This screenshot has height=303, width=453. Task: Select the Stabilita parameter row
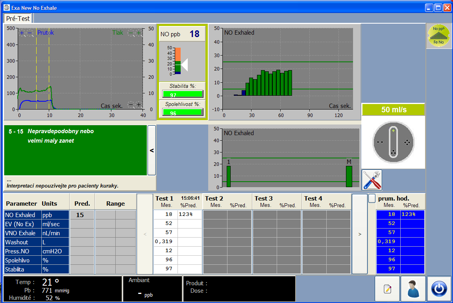click(x=36, y=270)
